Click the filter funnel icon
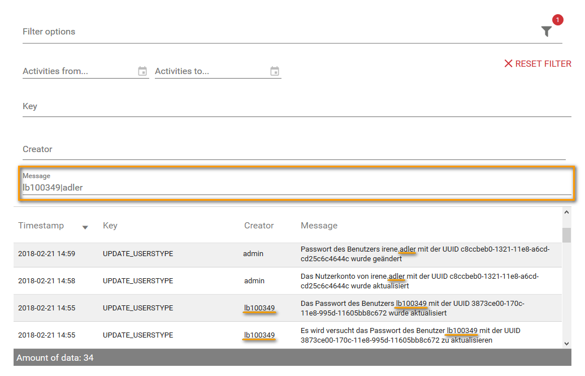Image resolution: width=585 pixels, height=376 pixels. 546,32
